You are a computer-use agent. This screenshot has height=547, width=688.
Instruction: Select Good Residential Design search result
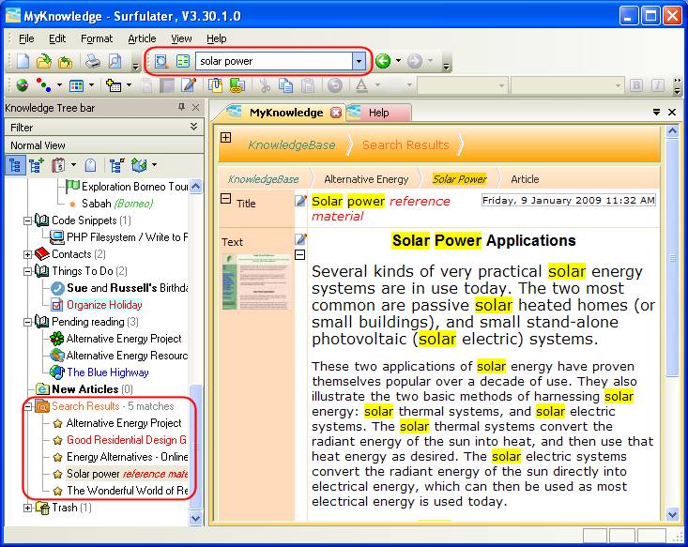click(127, 440)
